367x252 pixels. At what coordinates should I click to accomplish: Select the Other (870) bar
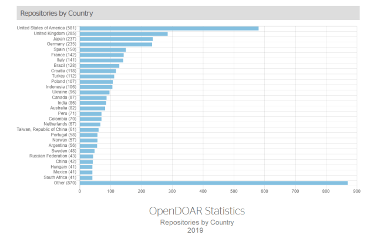click(x=213, y=183)
